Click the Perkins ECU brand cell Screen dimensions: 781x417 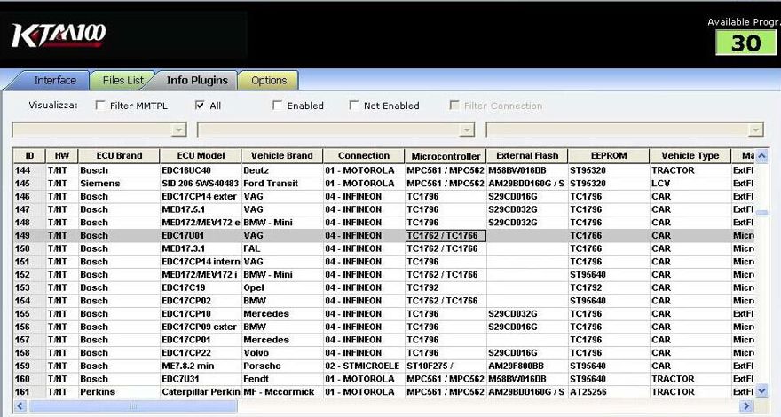click(119, 392)
